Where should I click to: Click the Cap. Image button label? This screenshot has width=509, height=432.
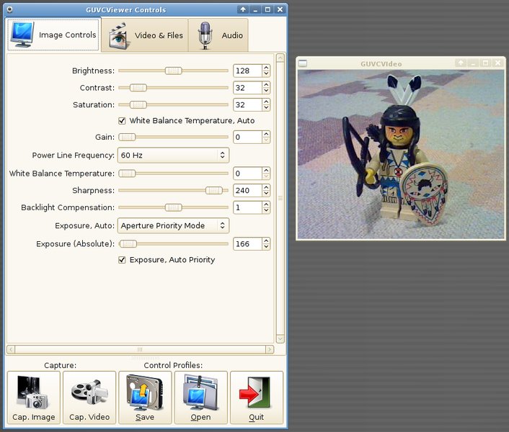tap(33, 417)
